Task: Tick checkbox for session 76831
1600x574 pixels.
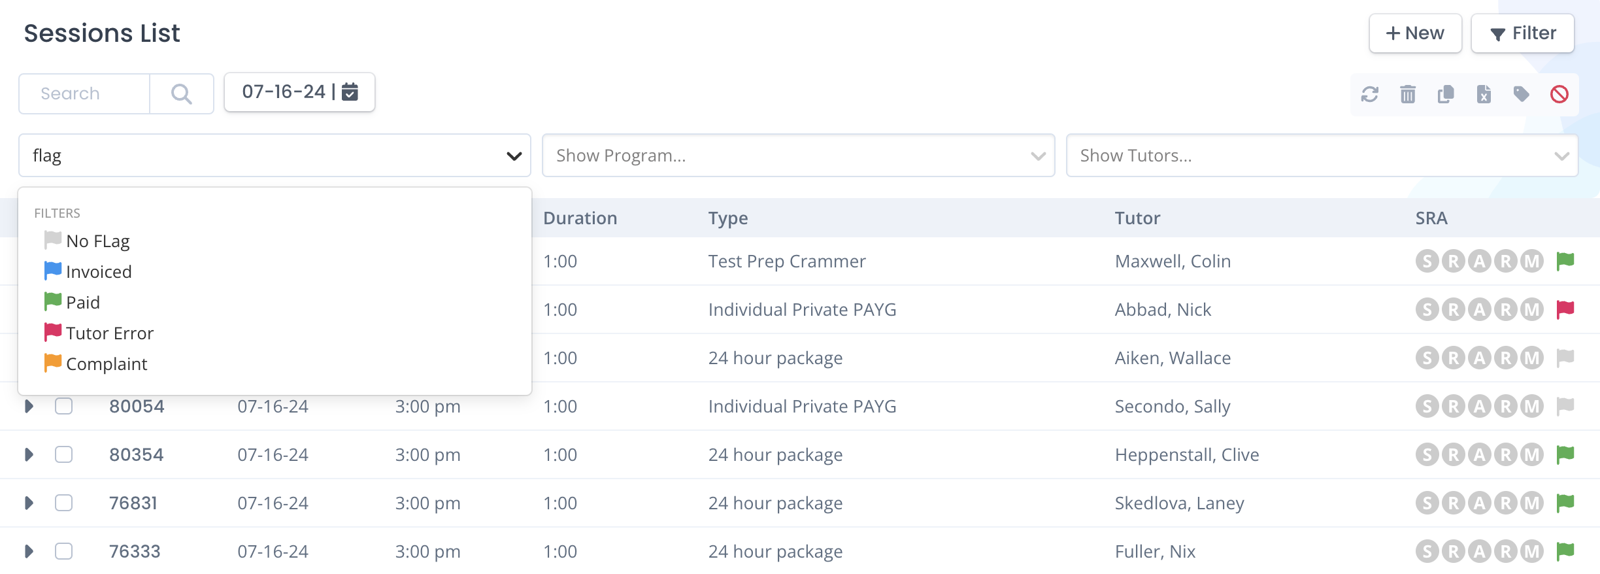Action: [63, 503]
